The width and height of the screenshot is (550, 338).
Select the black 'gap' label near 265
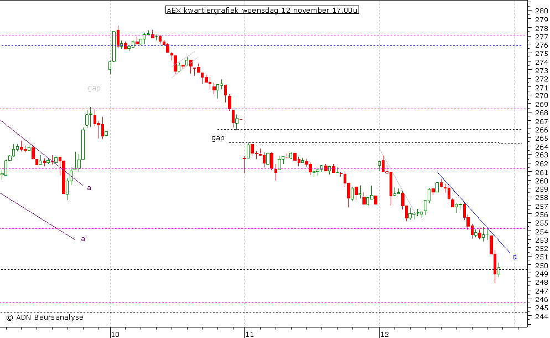point(218,138)
